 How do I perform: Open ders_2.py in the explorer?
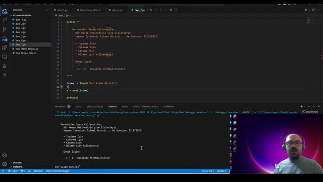coord(30,24)
